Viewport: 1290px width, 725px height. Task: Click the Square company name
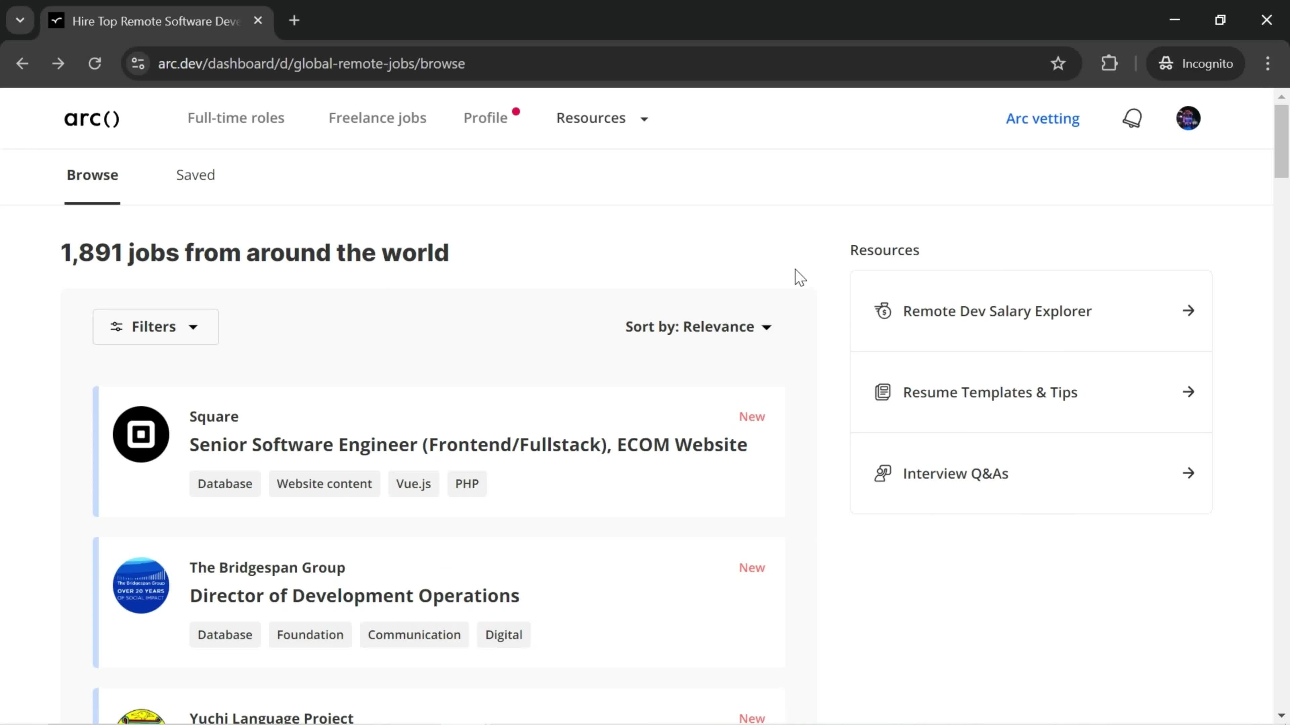(x=214, y=417)
